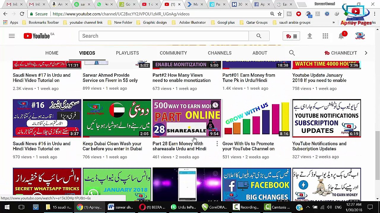
Task: Click the browser back arrow
Action: pos(5,14)
